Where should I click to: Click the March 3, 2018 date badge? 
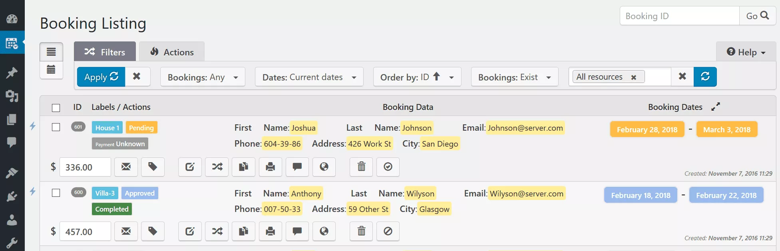[727, 129]
